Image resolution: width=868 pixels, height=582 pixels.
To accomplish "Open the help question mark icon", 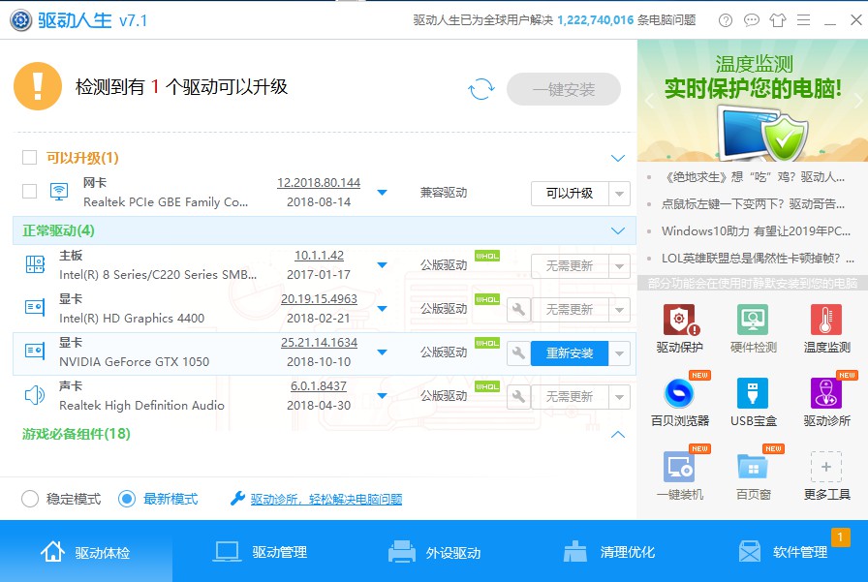I will (726, 20).
